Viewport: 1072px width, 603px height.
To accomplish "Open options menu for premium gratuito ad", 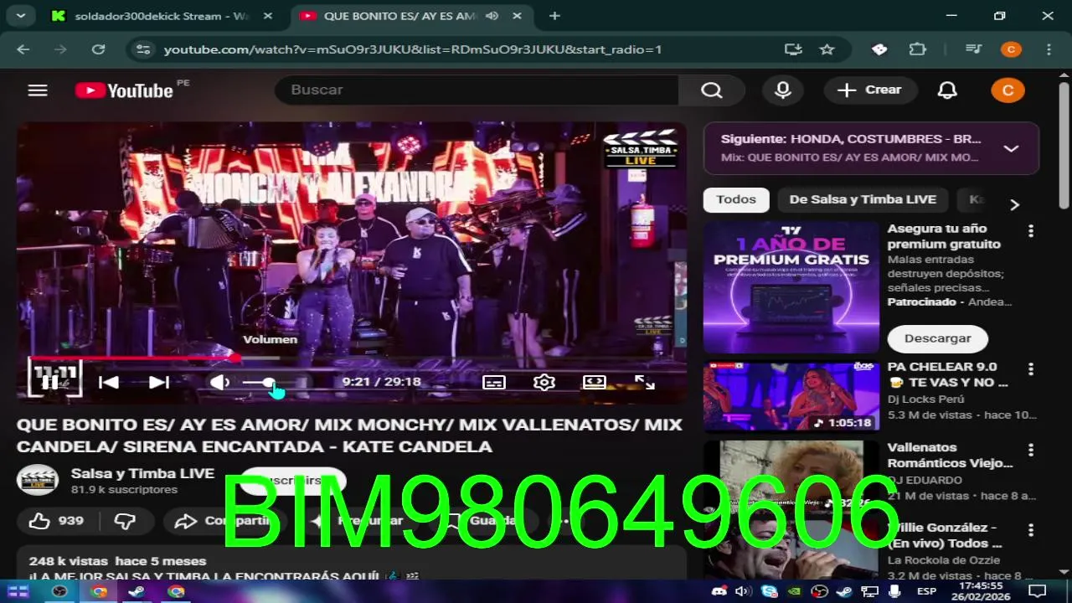I will pyautogui.click(x=1031, y=231).
